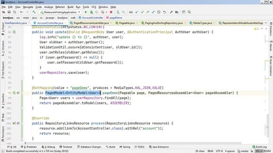Open Project Structure folder icon
The image size is (273, 153).
point(177,12)
